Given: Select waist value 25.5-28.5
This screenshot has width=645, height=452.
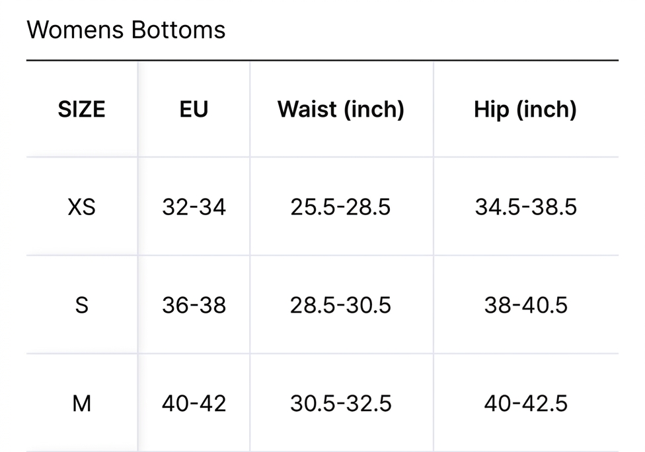Looking at the screenshot, I should coord(340,207).
